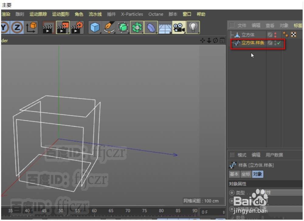Expand the 立方体 object hierarchy
The height and width of the screenshot is (221, 304).
pos(231,34)
